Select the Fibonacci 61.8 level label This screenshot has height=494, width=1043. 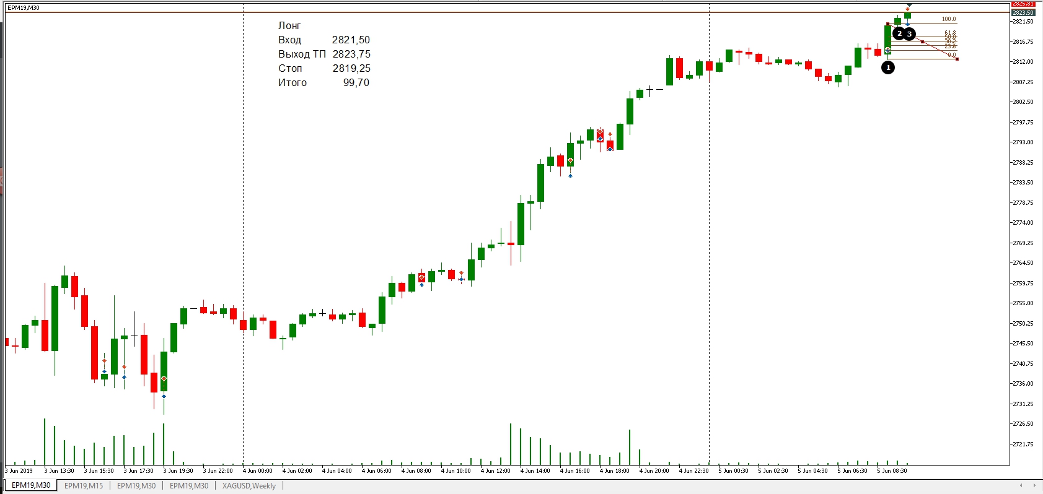point(950,33)
